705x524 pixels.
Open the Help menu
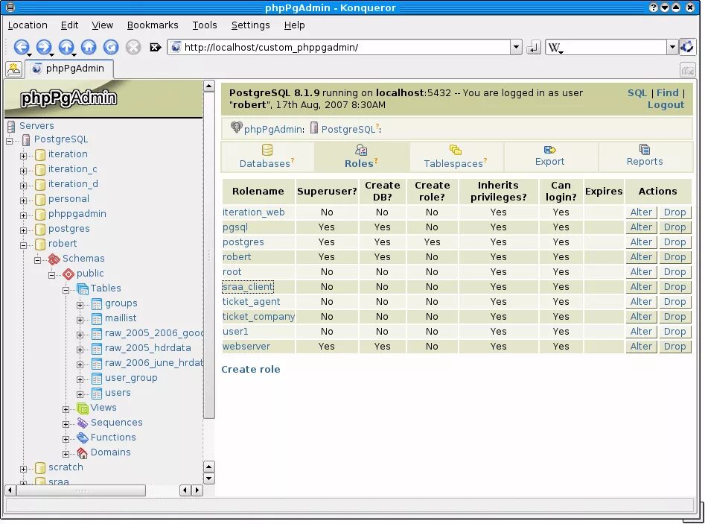tap(295, 25)
